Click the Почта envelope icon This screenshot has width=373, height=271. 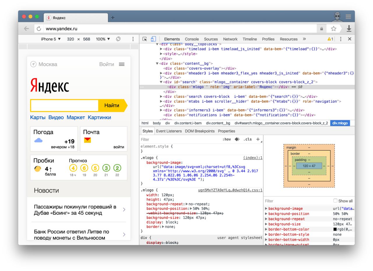click(87, 140)
